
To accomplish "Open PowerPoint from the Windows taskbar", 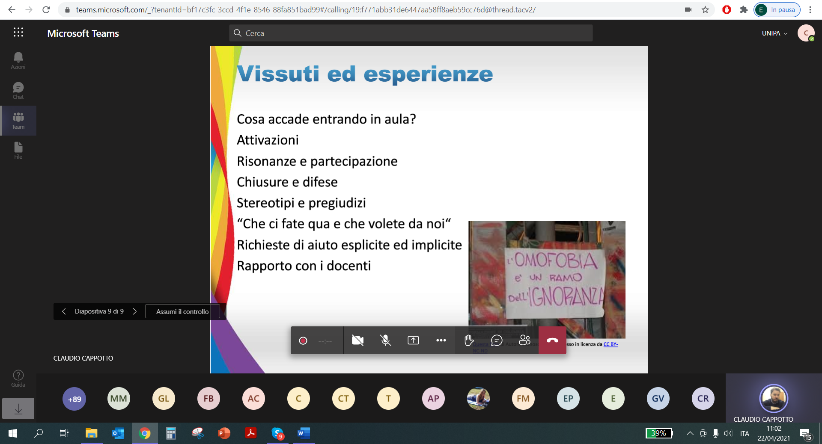I will [x=224, y=433].
